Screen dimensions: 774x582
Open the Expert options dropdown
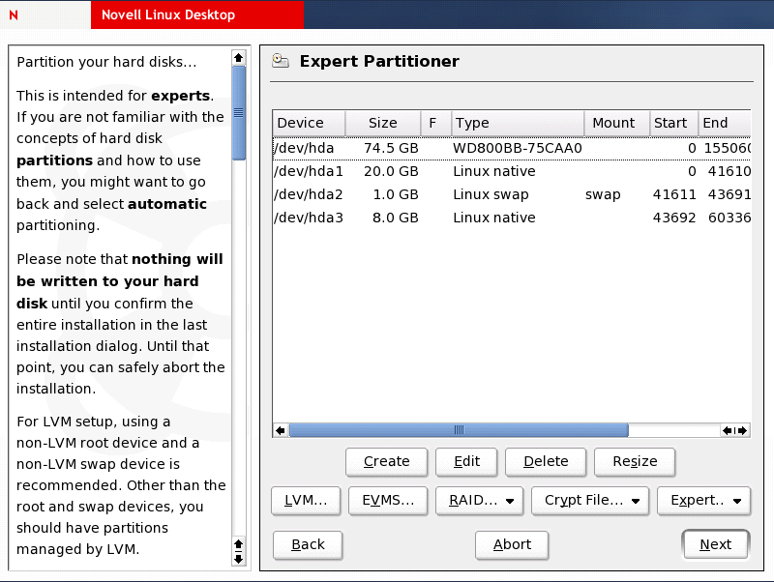pos(703,500)
